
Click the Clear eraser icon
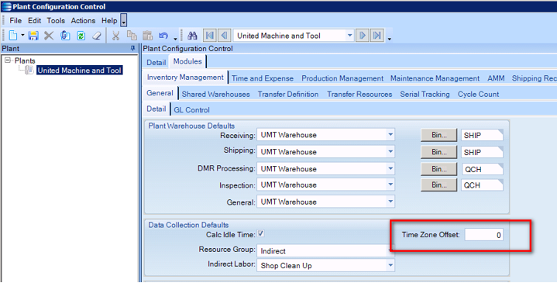pos(97,36)
